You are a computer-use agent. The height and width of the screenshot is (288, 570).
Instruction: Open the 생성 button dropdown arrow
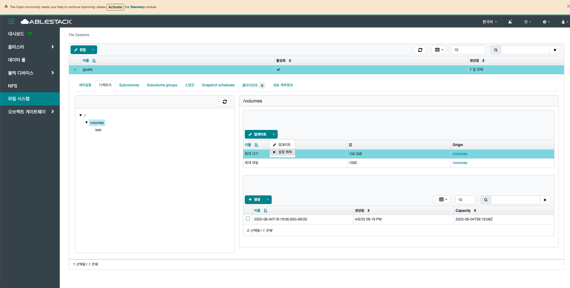[268, 200]
